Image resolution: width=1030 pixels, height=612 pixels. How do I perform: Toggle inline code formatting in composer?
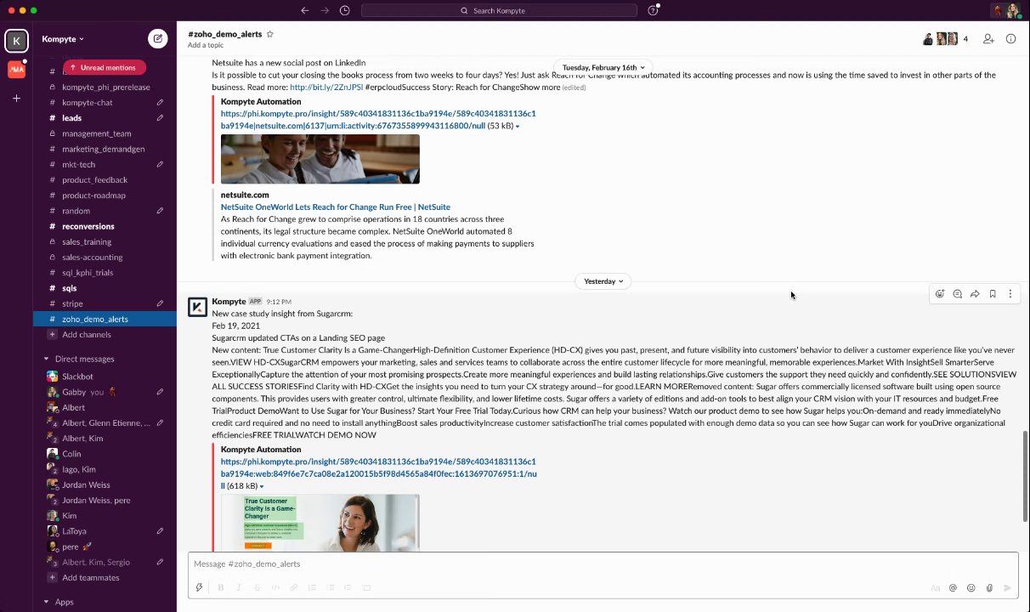click(x=275, y=587)
